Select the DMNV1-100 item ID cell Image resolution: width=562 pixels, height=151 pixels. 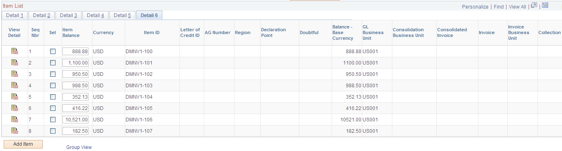[139, 52]
